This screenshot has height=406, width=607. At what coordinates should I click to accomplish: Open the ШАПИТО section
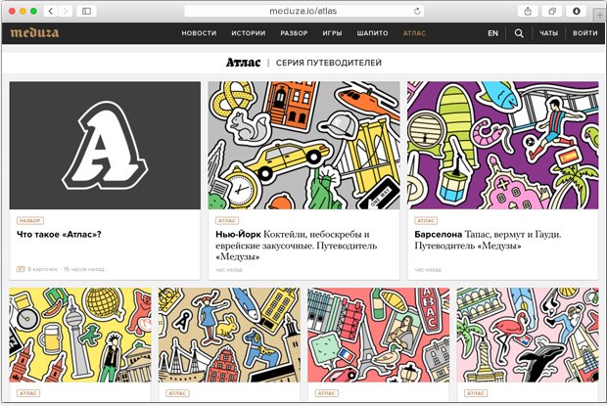(372, 33)
